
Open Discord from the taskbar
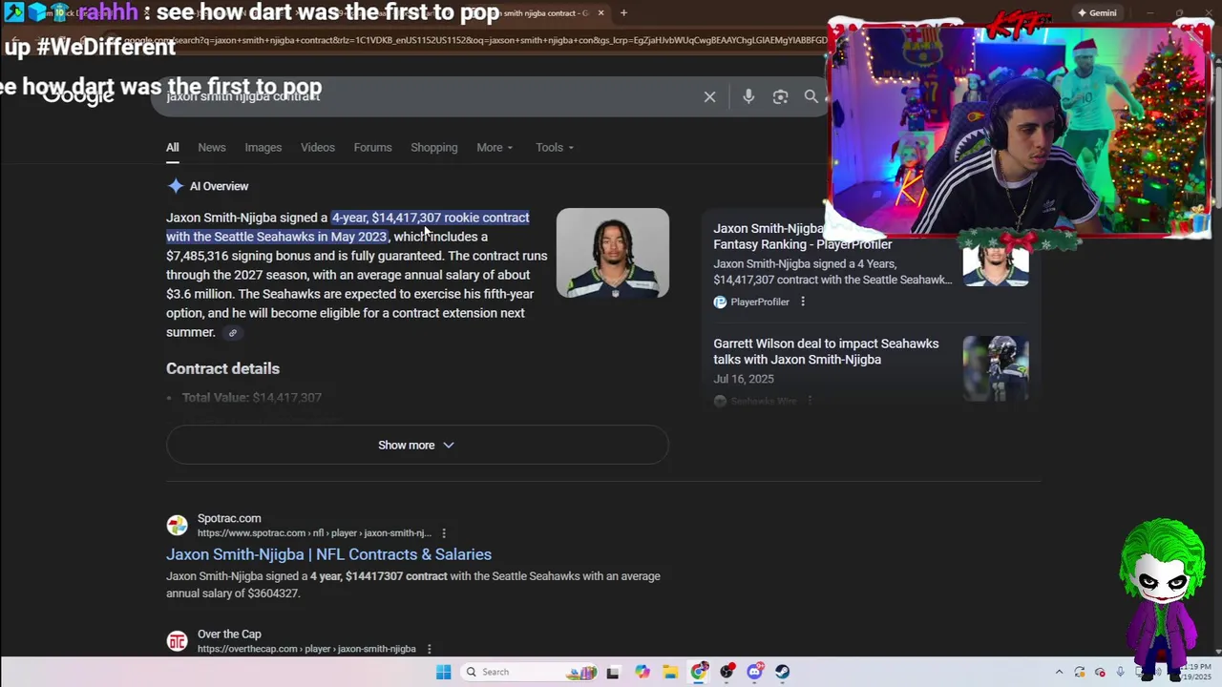click(755, 672)
